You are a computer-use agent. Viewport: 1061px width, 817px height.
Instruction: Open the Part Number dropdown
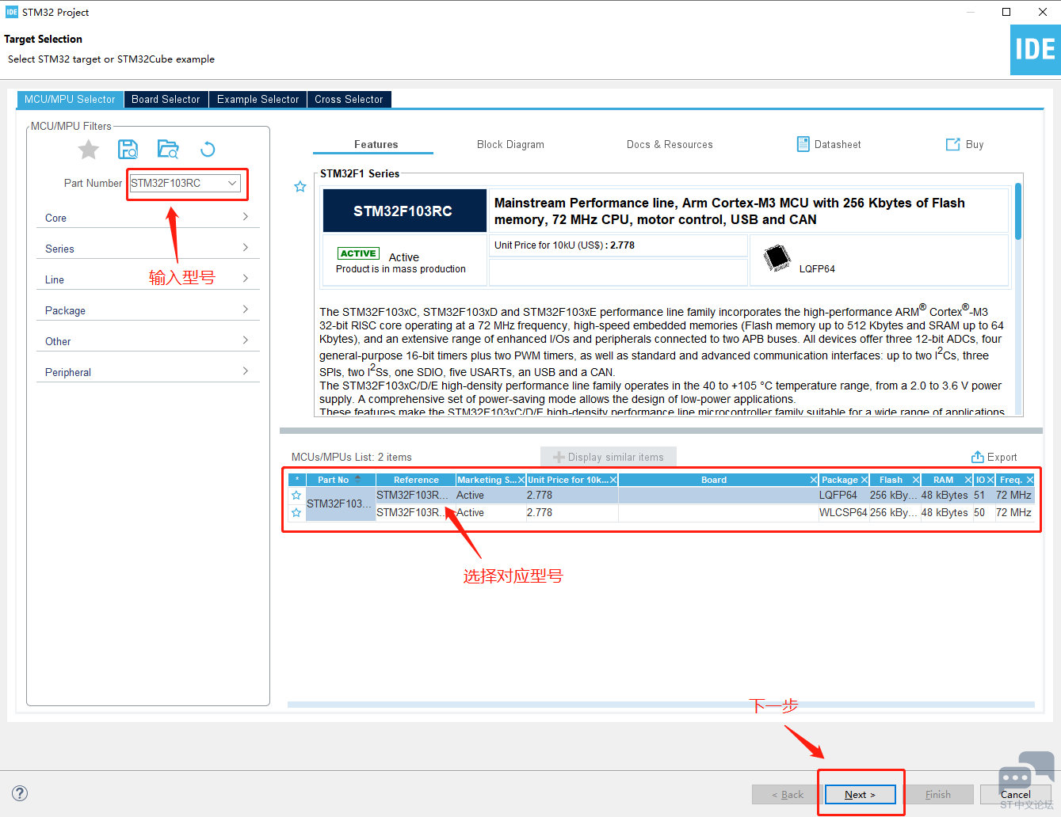point(232,183)
